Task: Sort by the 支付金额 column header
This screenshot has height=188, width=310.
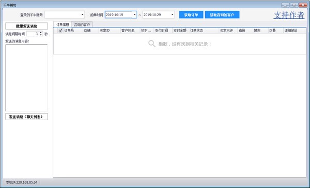Action: tap(180, 31)
